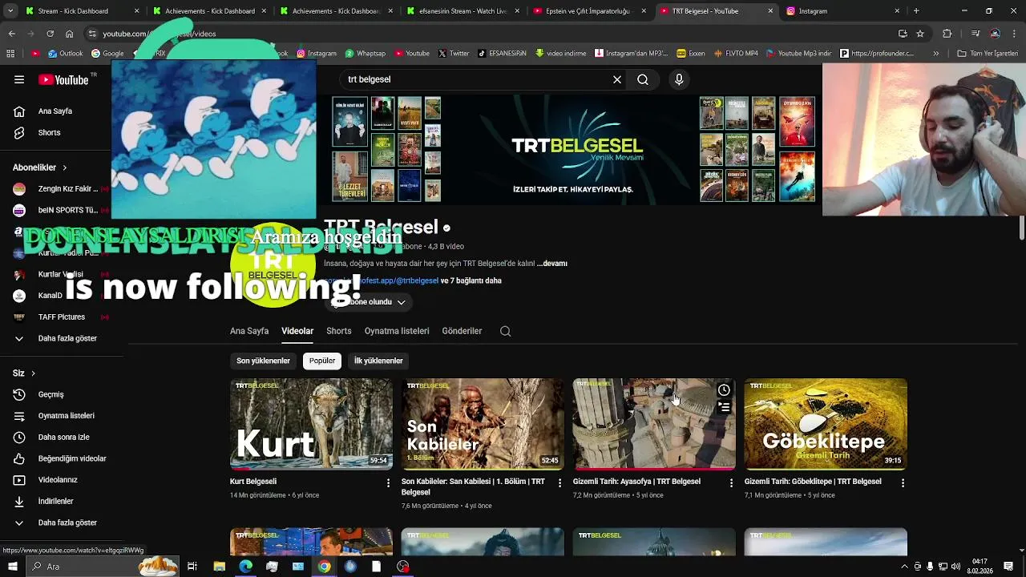This screenshot has height=577, width=1026.
Task: Click the magnifier search button
Action: pyautogui.click(x=643, y=79)
